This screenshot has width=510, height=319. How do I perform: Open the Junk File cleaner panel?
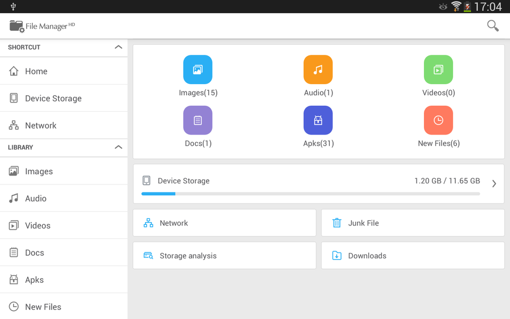point(412,222)
